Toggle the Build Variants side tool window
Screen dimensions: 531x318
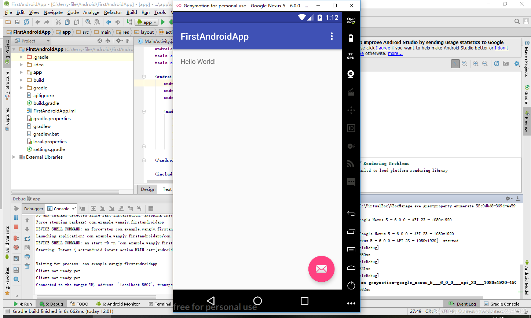click(7, 243)
